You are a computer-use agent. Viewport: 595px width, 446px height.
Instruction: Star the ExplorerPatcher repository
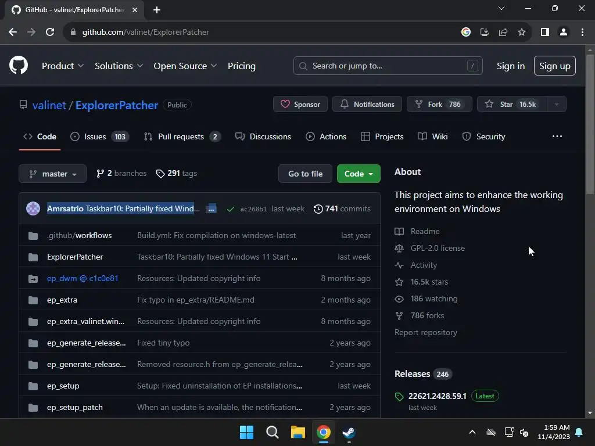tap(512, 105)
